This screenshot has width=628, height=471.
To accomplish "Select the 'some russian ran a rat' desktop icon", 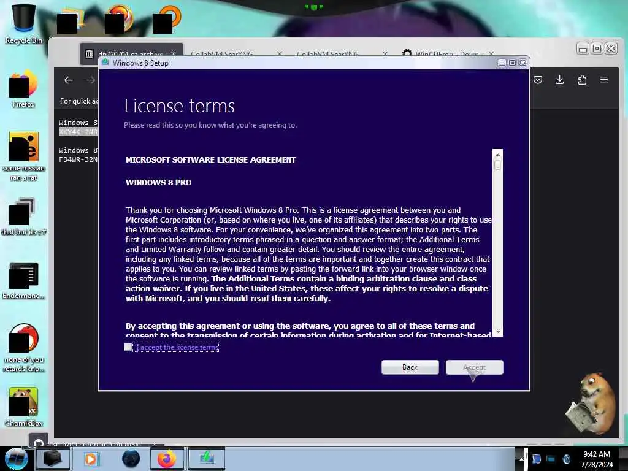I will [24, 156].
